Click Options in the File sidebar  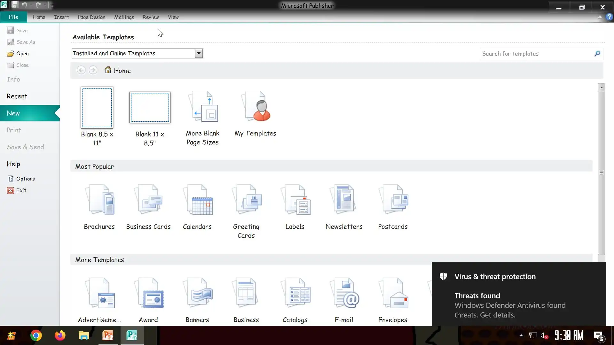pyautogui.click(x=25, y=179)
